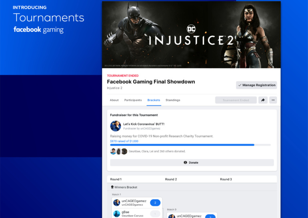The image size is (308, 218).
Task: Click the fundraiser progress bar
Action: point(190,145)
